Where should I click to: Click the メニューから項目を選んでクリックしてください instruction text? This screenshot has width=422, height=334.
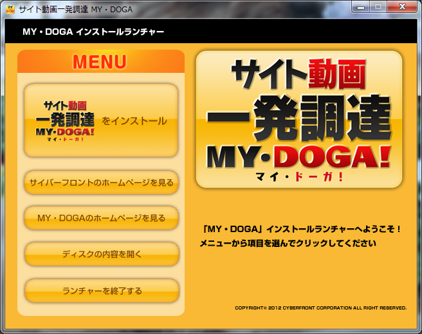point(288,243)
